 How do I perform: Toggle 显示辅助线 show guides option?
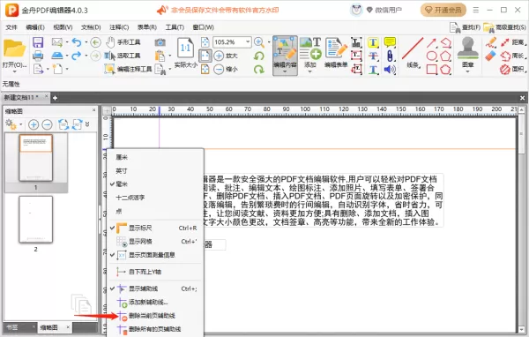[x=155, y=288]
